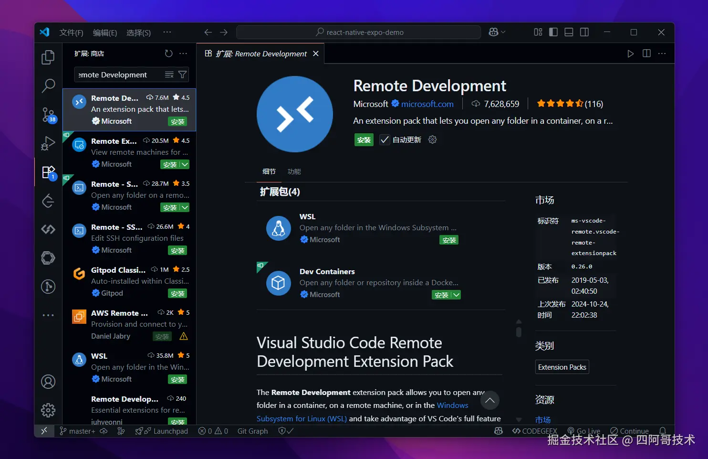Clear extensions search results icon
Screen dimensions: 708x459
coord(169,75)
